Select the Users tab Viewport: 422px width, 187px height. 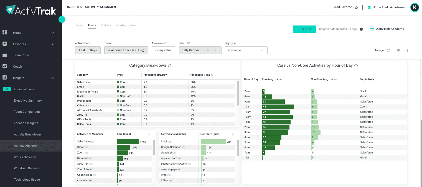pyautogui.click(x=92, y=25)
